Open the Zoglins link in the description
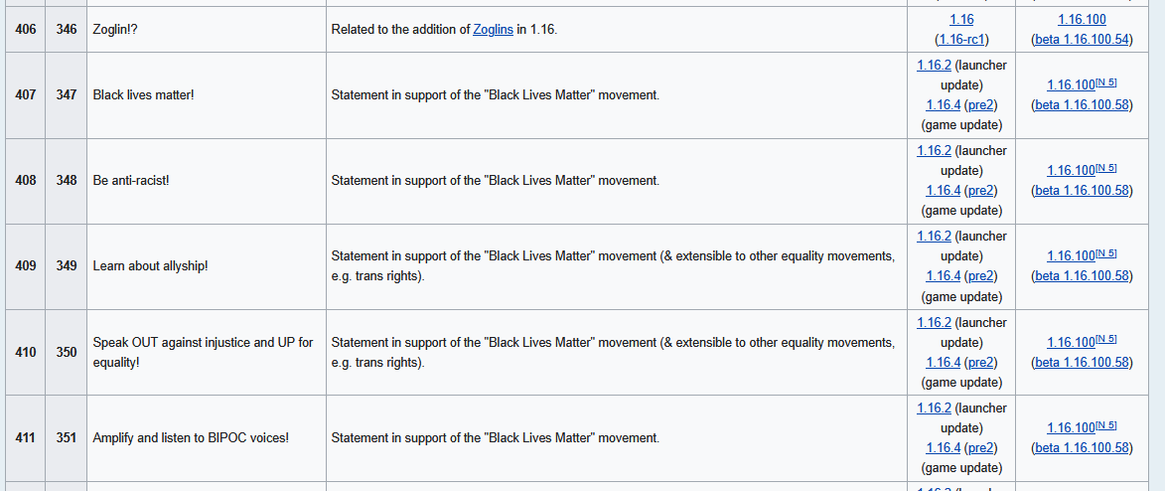 [493, 30]
